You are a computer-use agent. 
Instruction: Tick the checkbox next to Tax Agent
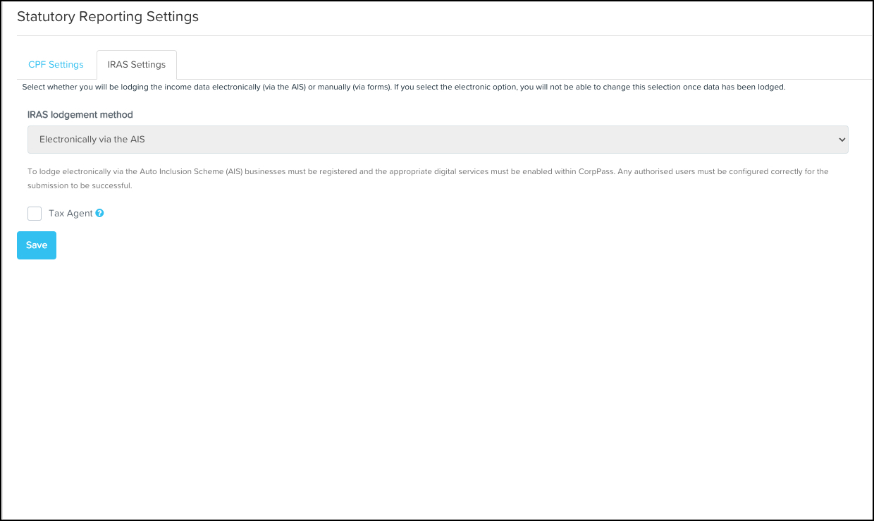pyautogui.click(x=35, y=213)
